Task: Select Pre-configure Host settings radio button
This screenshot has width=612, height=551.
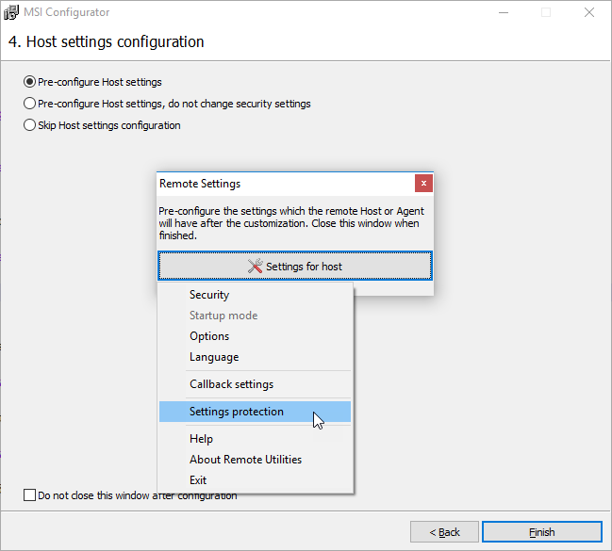Action: click(30, 82)
